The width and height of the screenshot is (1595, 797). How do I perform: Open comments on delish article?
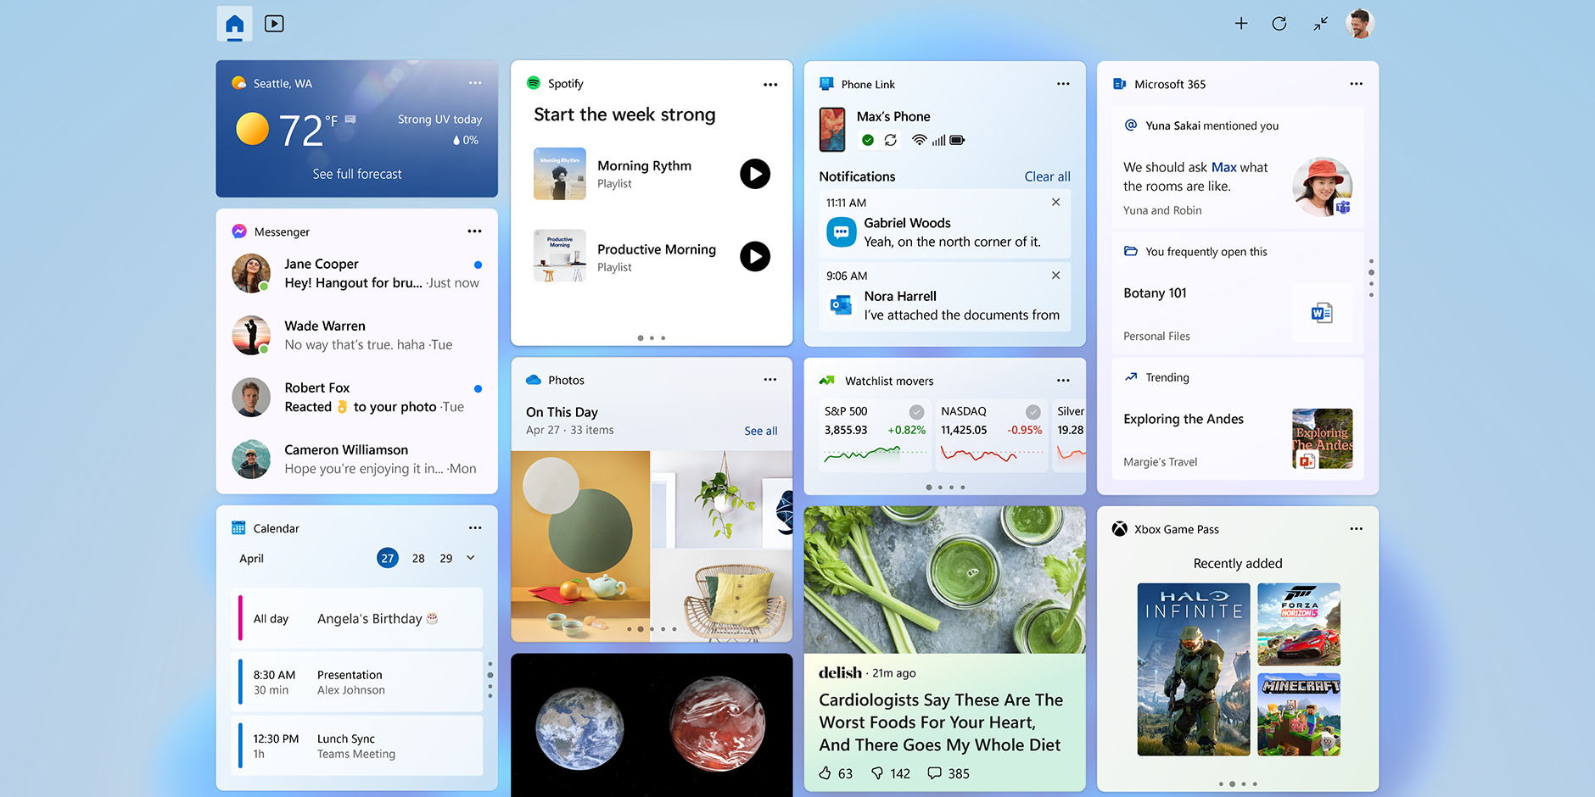pos(934,773)
